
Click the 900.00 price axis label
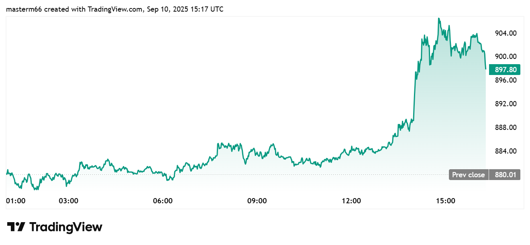coord(505,57)
